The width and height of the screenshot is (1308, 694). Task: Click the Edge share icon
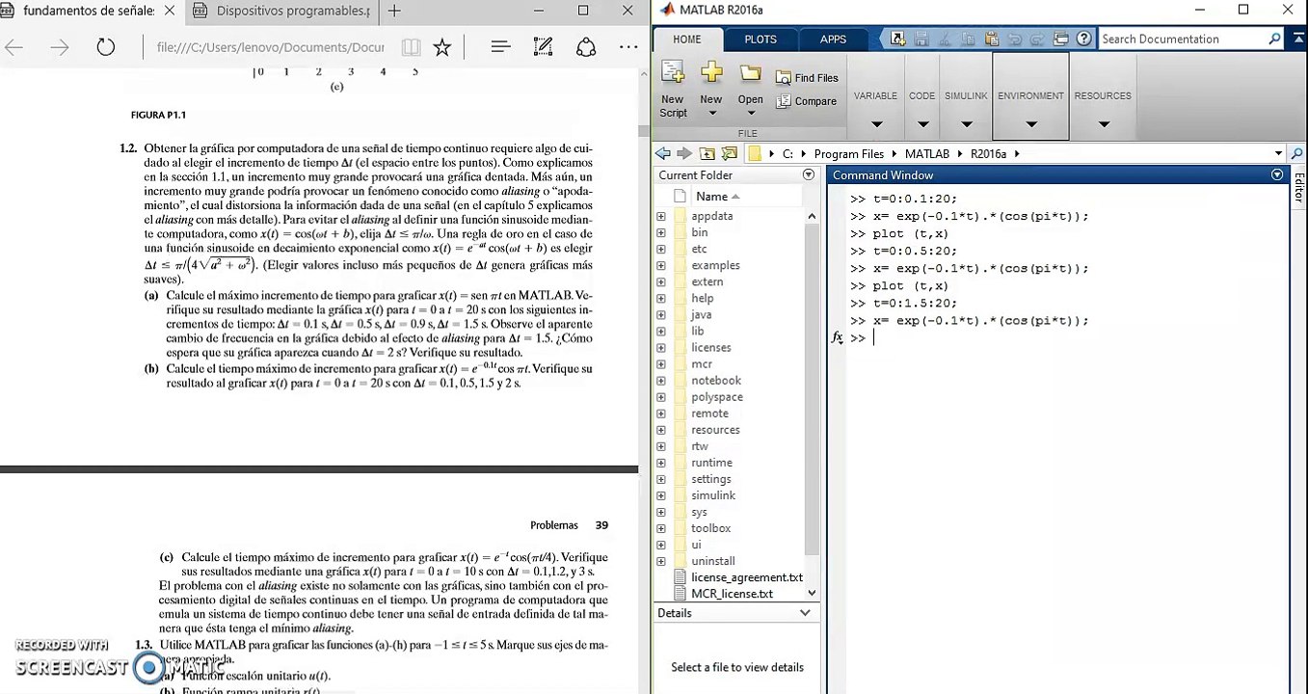click(x=586, y=47)
